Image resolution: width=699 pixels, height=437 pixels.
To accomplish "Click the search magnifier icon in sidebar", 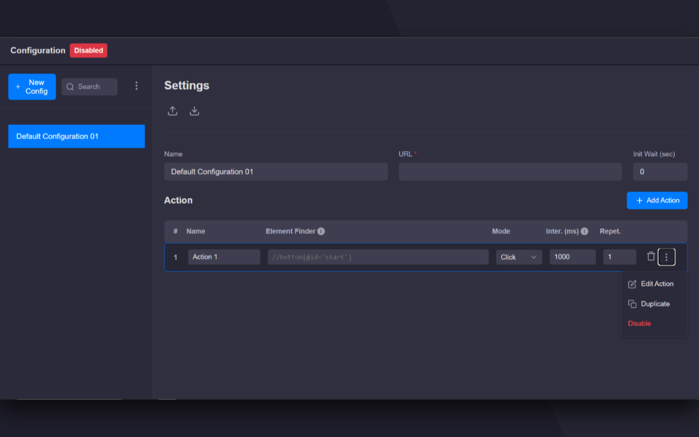I will pyautogui.click(x=70, y=86).
